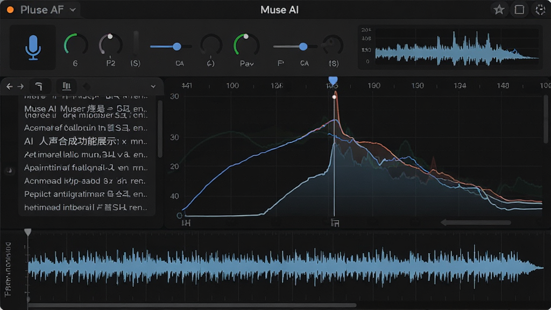Click the graph's right vertical scrollbar
The image size is (551, 310).
[547, 119]
